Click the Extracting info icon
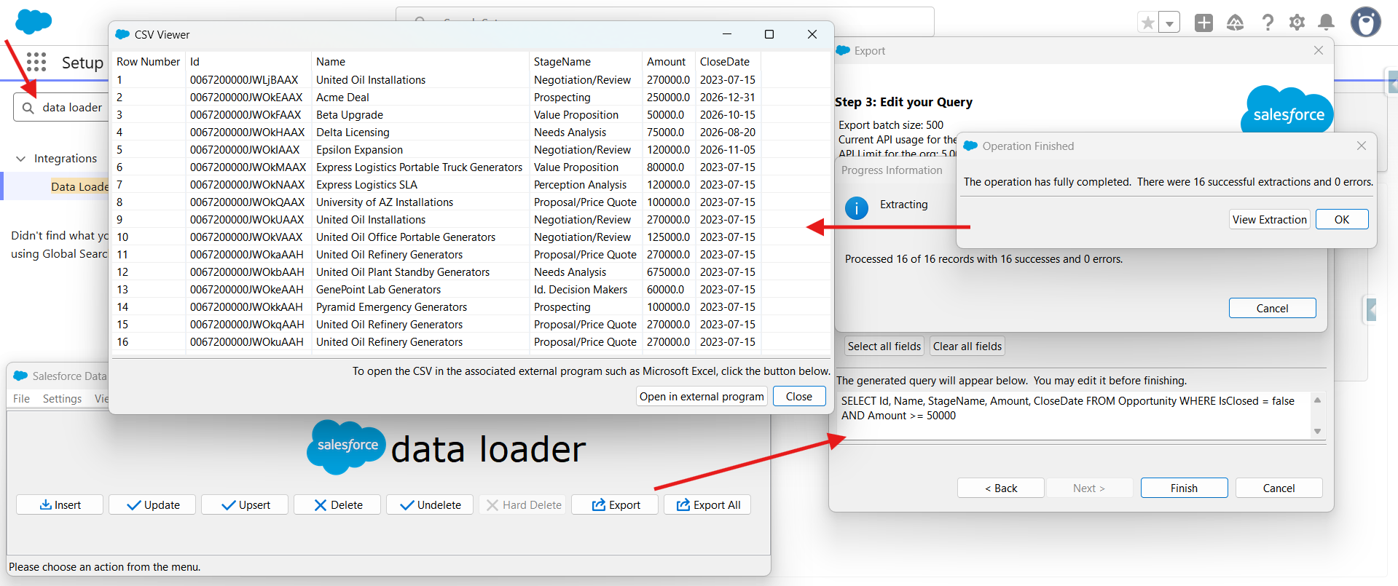1398x586 pixels. click(857, 208)
